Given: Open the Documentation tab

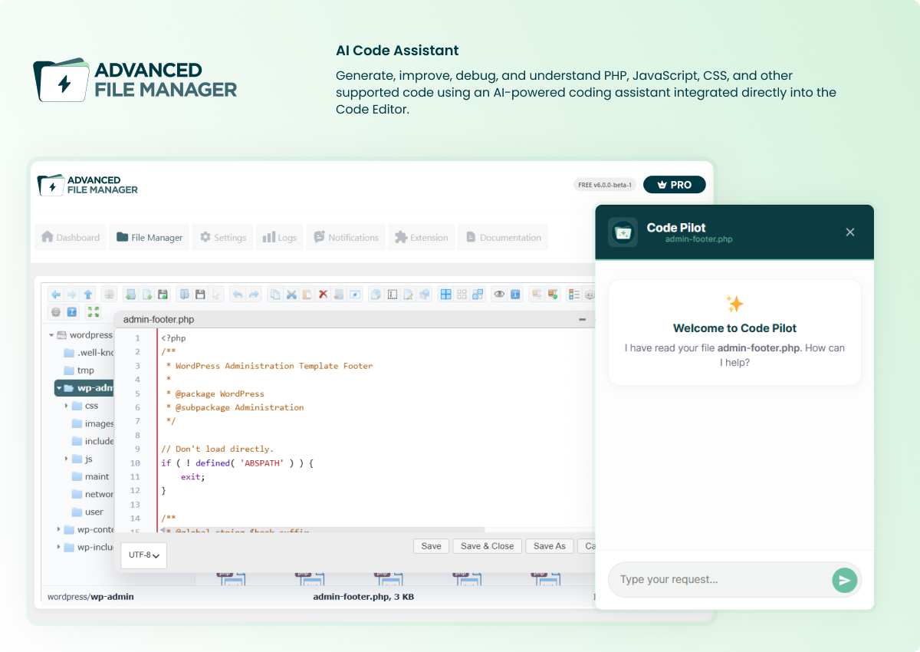Looking at the screenshot, I should point(503,238).
